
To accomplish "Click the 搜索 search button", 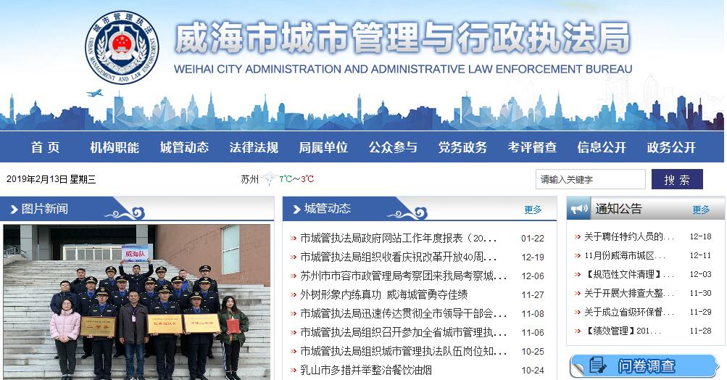I will [677, 179].
